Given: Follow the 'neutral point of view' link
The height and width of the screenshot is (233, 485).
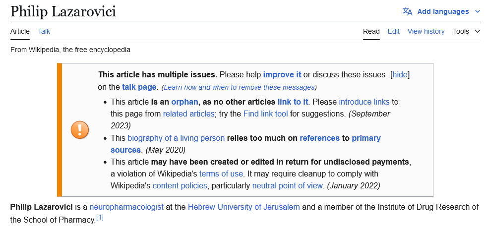Looking at the screenshot, I should point(288,186).
